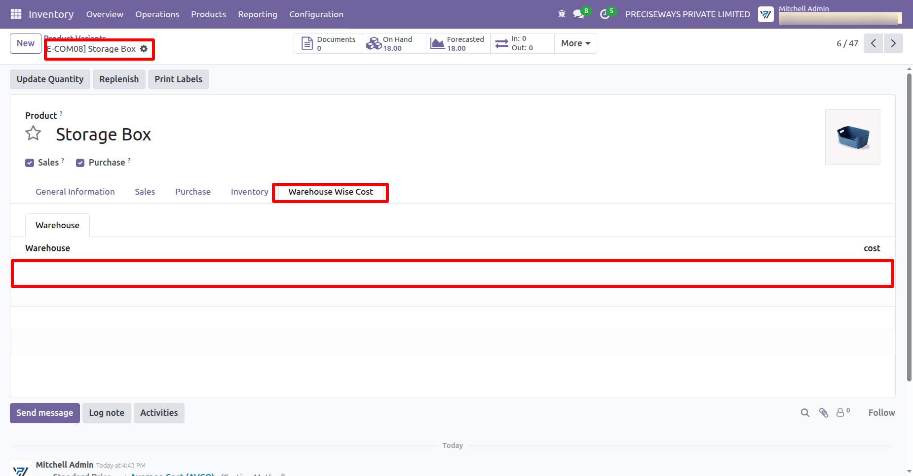
Task: Open the followers person icon
Action: pyautogui.click(x=842, y=412)
